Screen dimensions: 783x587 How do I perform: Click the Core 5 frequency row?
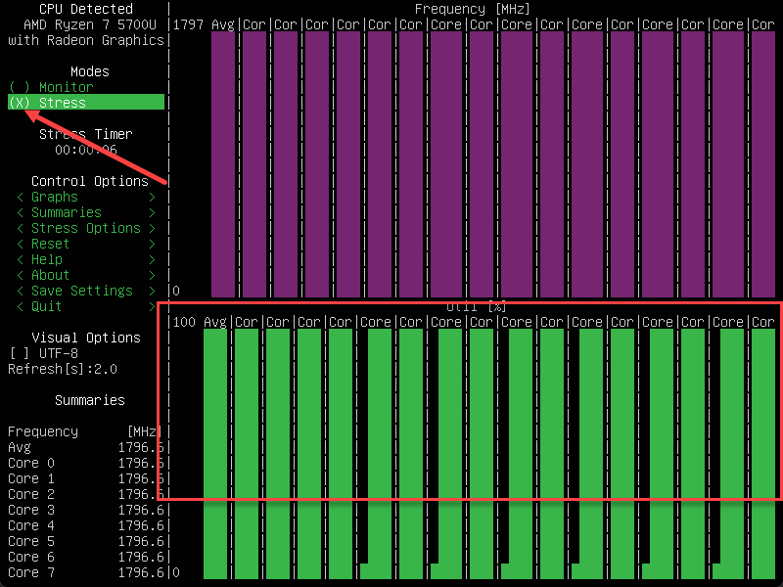(86, 541)
